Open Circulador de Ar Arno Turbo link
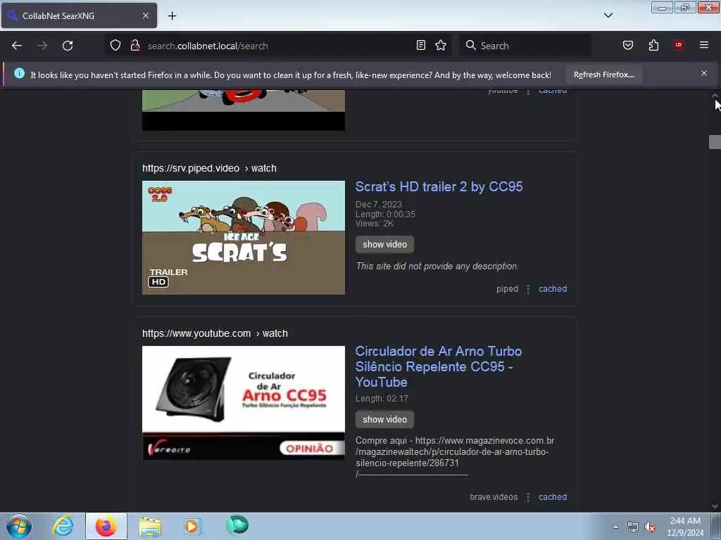This screenshot has height=540, width=721. click(x=438, y=366)
